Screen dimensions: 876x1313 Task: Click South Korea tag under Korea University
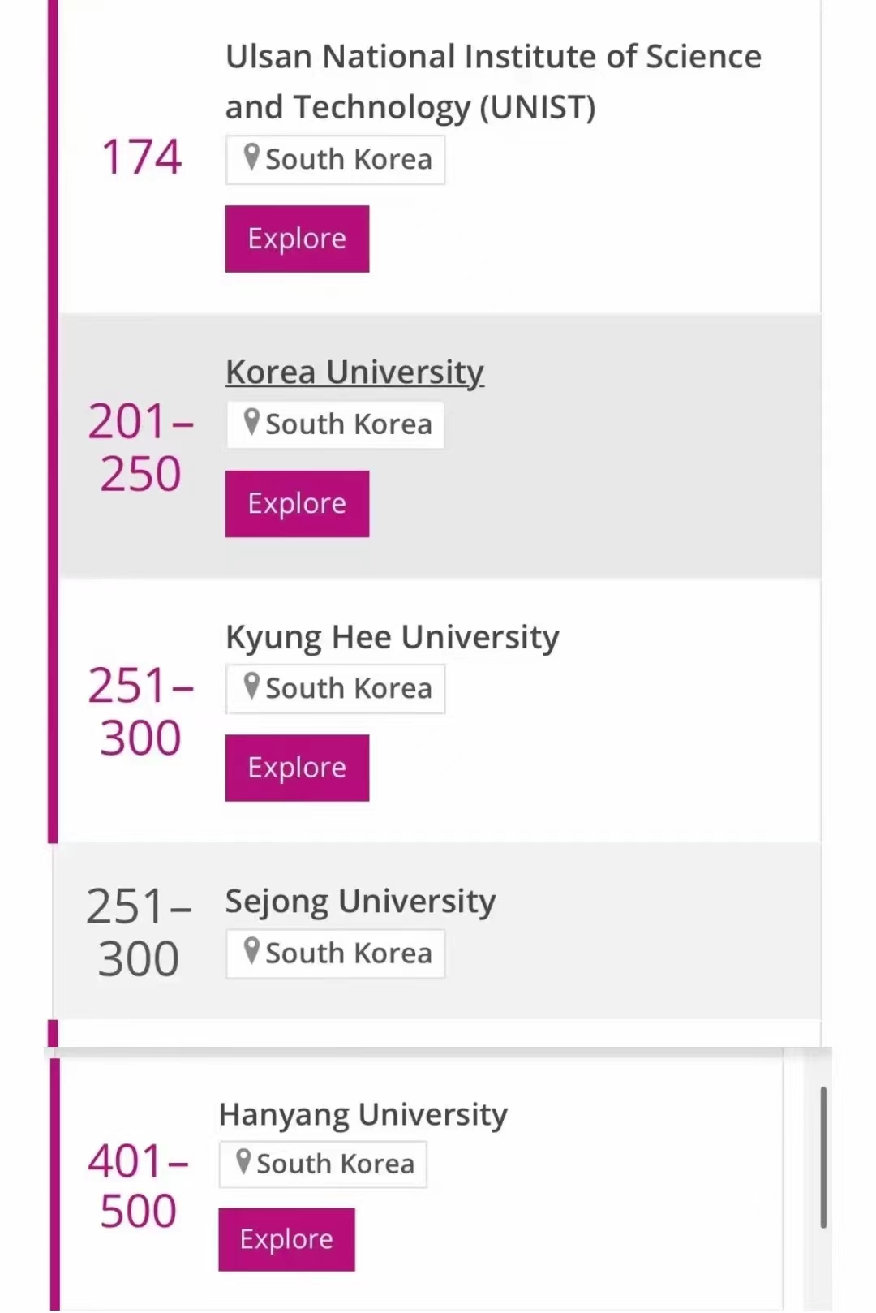click(x=335, y=424)
